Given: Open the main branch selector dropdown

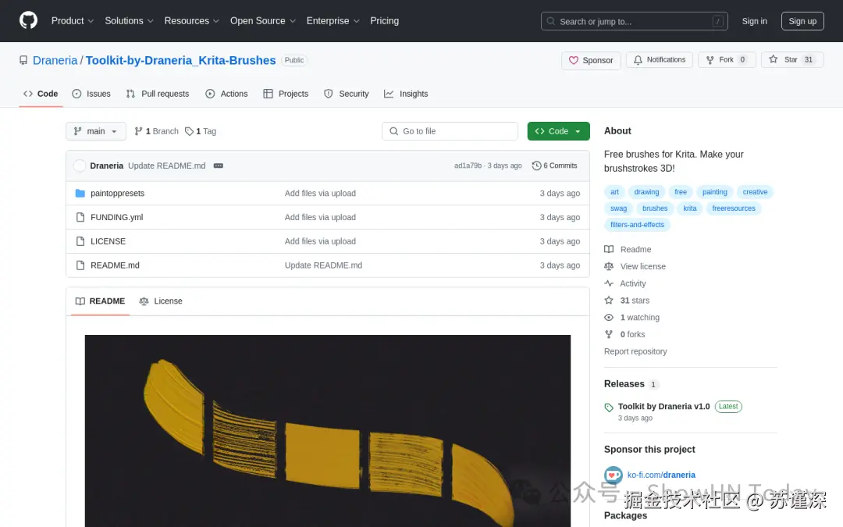Looking at the screenshot, I should pyautogui.click(x=96, y=131).
